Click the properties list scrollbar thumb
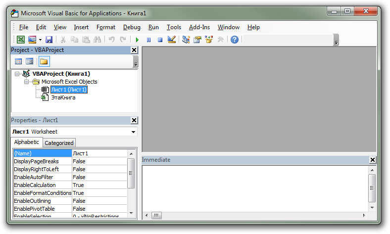The height and width of the screenshot is (234, 390). tap(131, 173)
